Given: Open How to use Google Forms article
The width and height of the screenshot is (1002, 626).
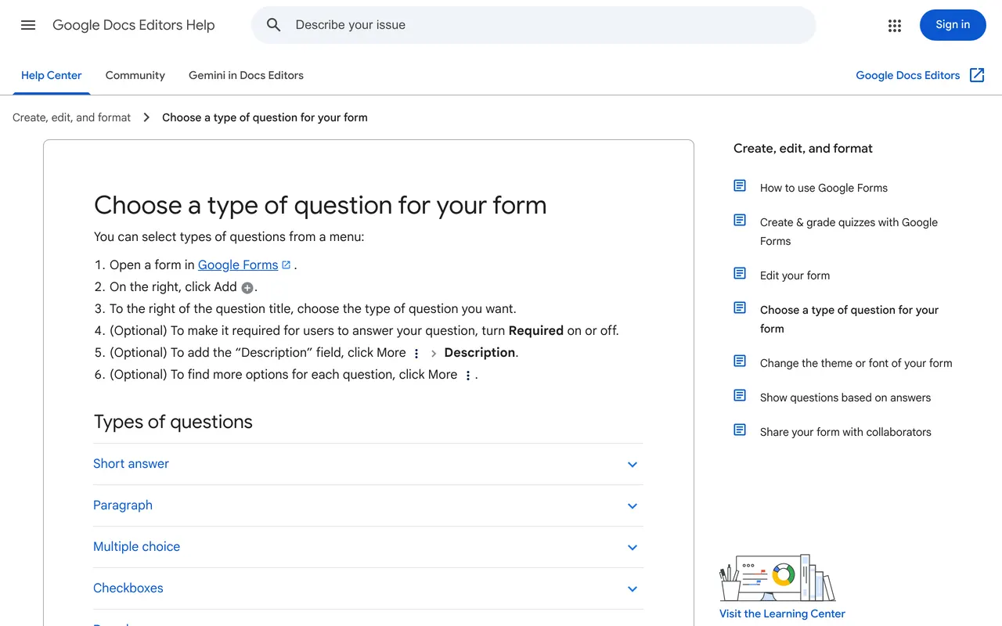Looking at the screenshot, I should coord(824,188).
